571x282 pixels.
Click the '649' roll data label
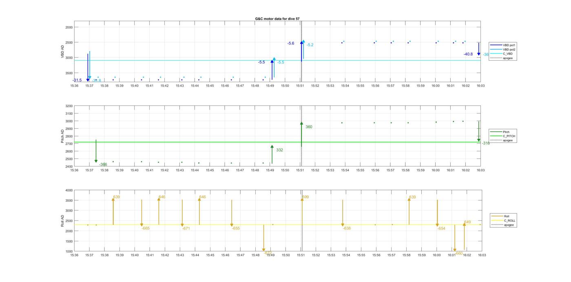467,222
